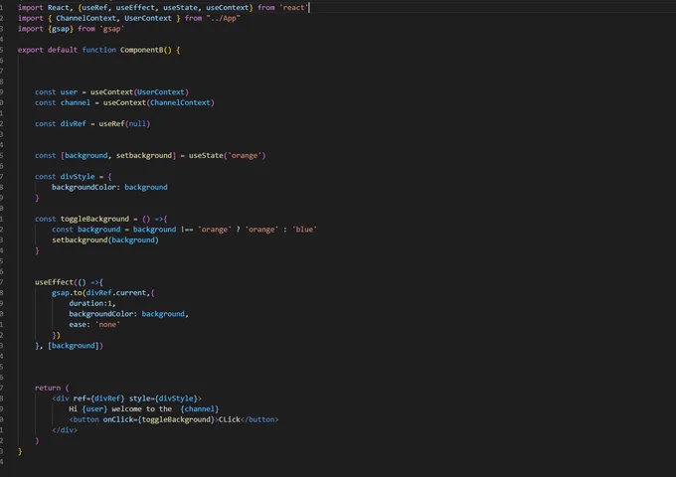676x477 pixels.
Task: Click the 'gsap' module string in third import
Action: coord(111,29)
